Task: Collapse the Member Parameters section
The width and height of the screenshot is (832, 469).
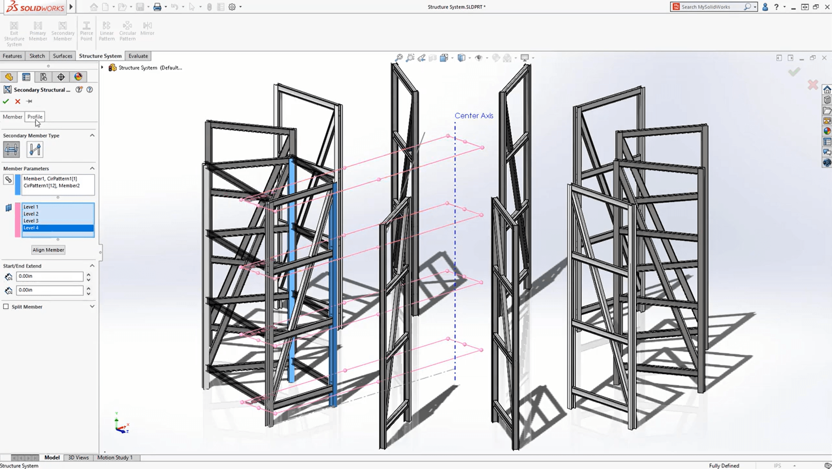Action: coord(93,168)
